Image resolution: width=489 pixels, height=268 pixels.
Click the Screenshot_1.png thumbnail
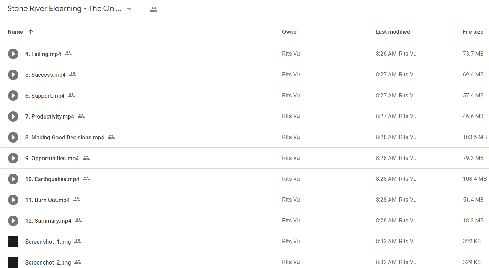point(13,242)
